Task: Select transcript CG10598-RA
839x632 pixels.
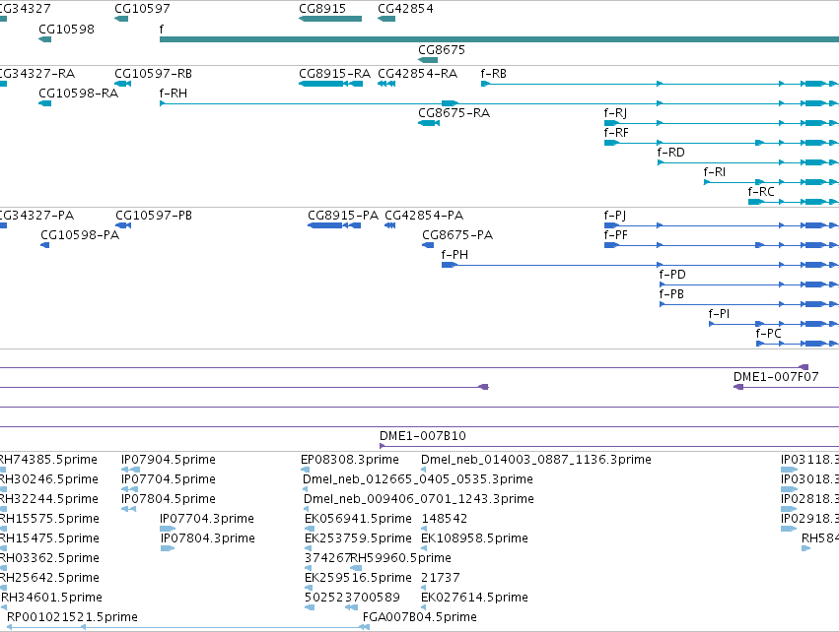Action: pyautogui.click(x=78, y=93)
